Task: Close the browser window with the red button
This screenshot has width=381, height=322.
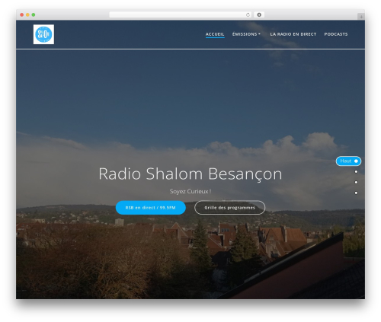Action: (x=22, y=14)
